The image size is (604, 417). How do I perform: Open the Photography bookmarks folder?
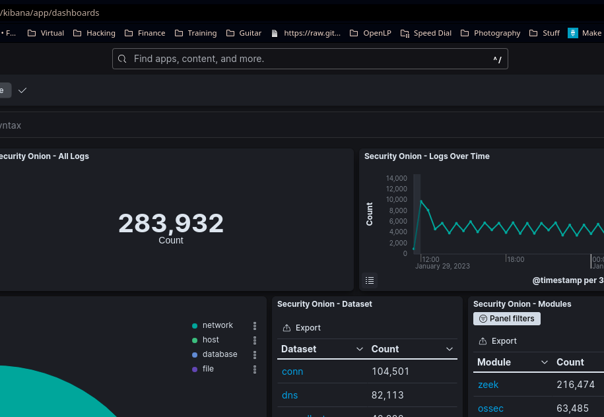pos(490,33)
